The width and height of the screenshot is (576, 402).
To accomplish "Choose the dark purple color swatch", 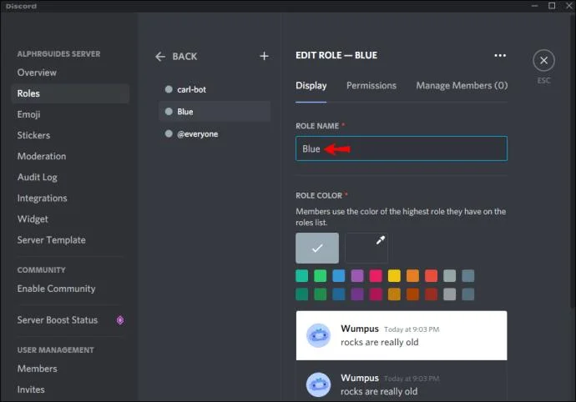I will click(357, 294).
